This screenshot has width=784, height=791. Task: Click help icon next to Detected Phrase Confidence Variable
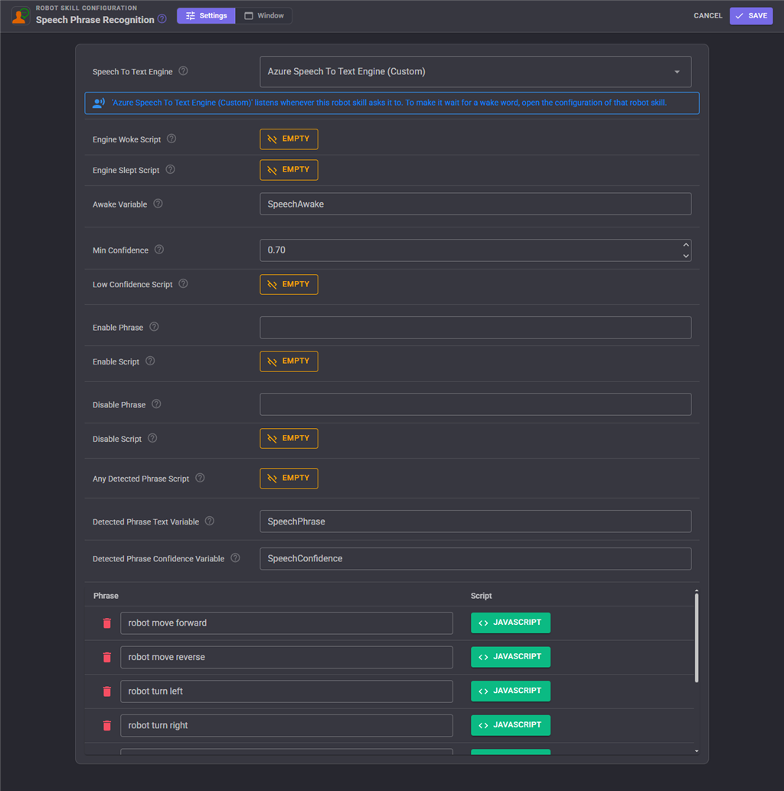(x=235, y=558)
